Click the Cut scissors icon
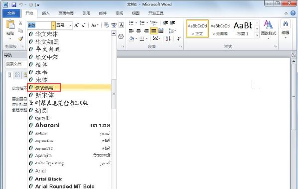Viewport: 298px width, 189px height. 20,23
